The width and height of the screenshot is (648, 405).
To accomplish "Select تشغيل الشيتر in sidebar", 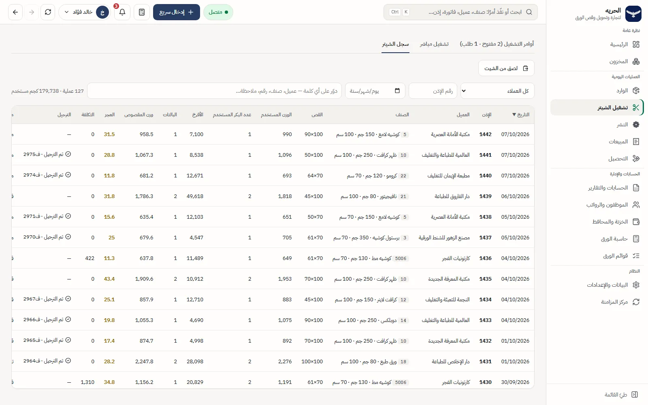I will click(x=597, y=108).
